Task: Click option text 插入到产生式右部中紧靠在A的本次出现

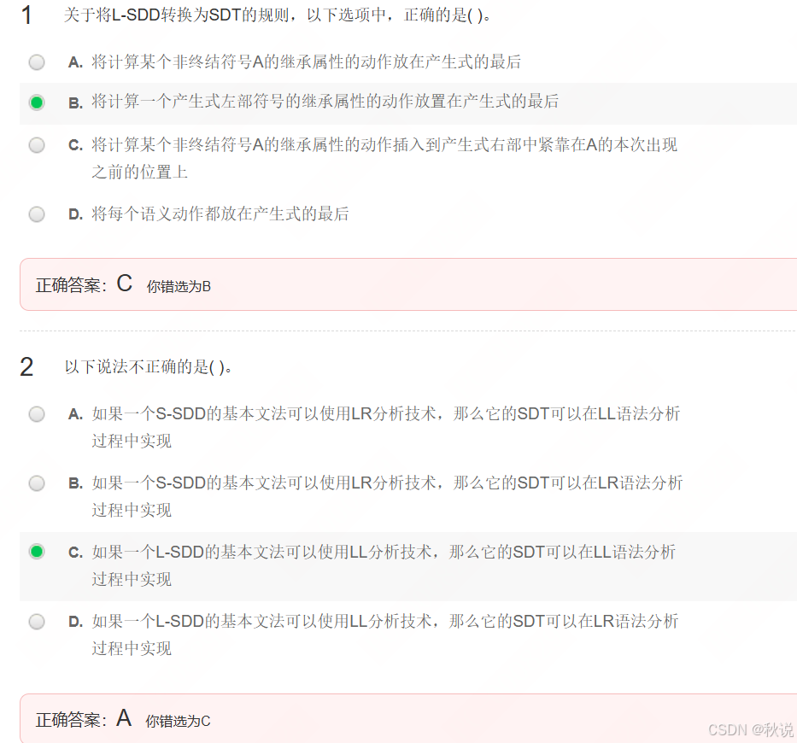Action: (384, 158)
